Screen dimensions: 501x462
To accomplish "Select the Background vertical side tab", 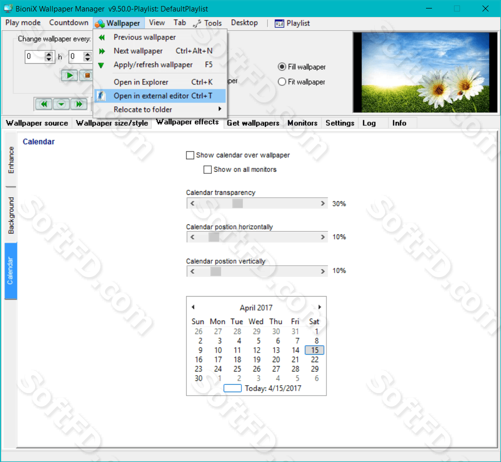I will coord(11,215).
